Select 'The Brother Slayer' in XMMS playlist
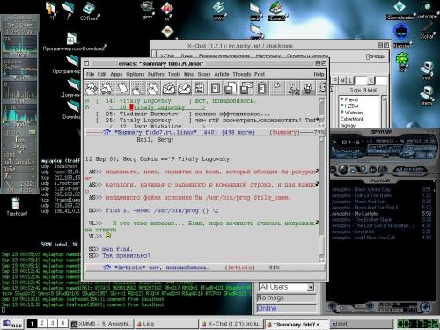The height and width of the screenshot is (330, 440). click(x=381, y=219)
